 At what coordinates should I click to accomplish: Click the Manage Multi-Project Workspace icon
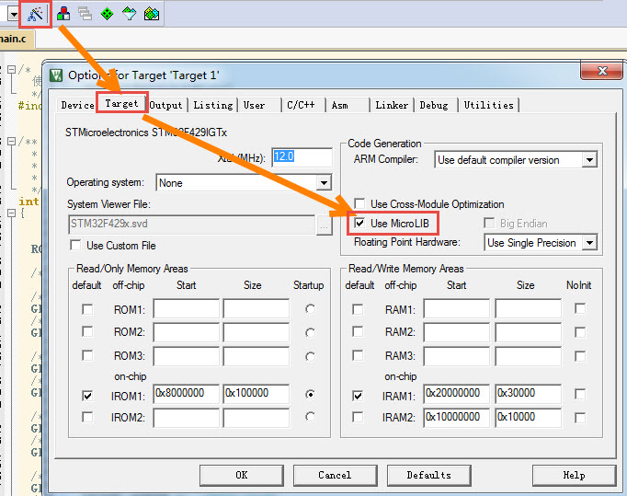pyautogui.click(x=85, y=14)
